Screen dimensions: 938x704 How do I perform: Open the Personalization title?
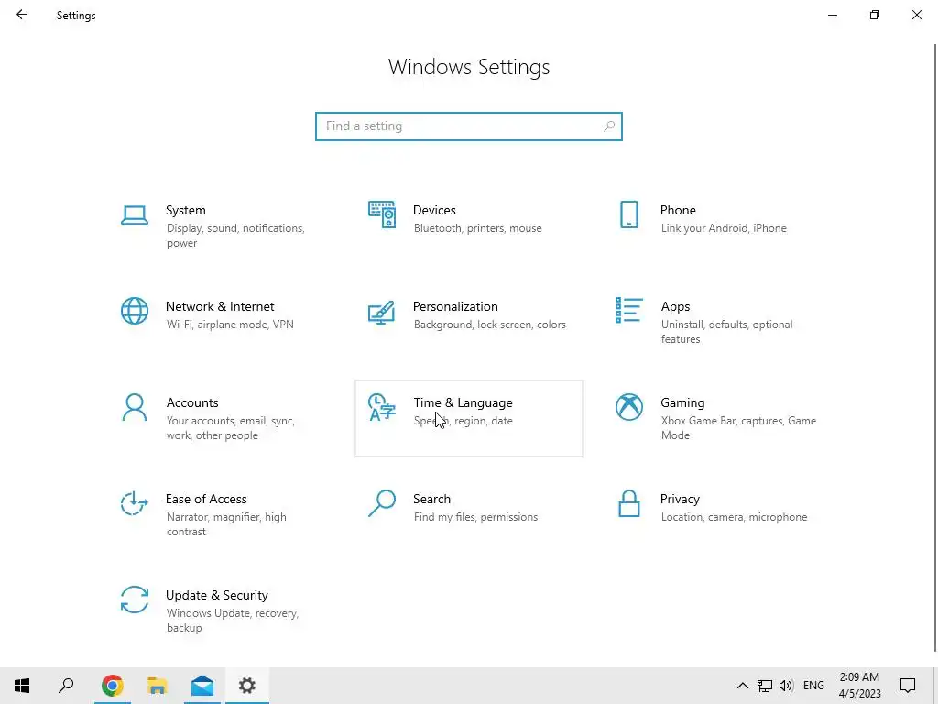[455, 306]
